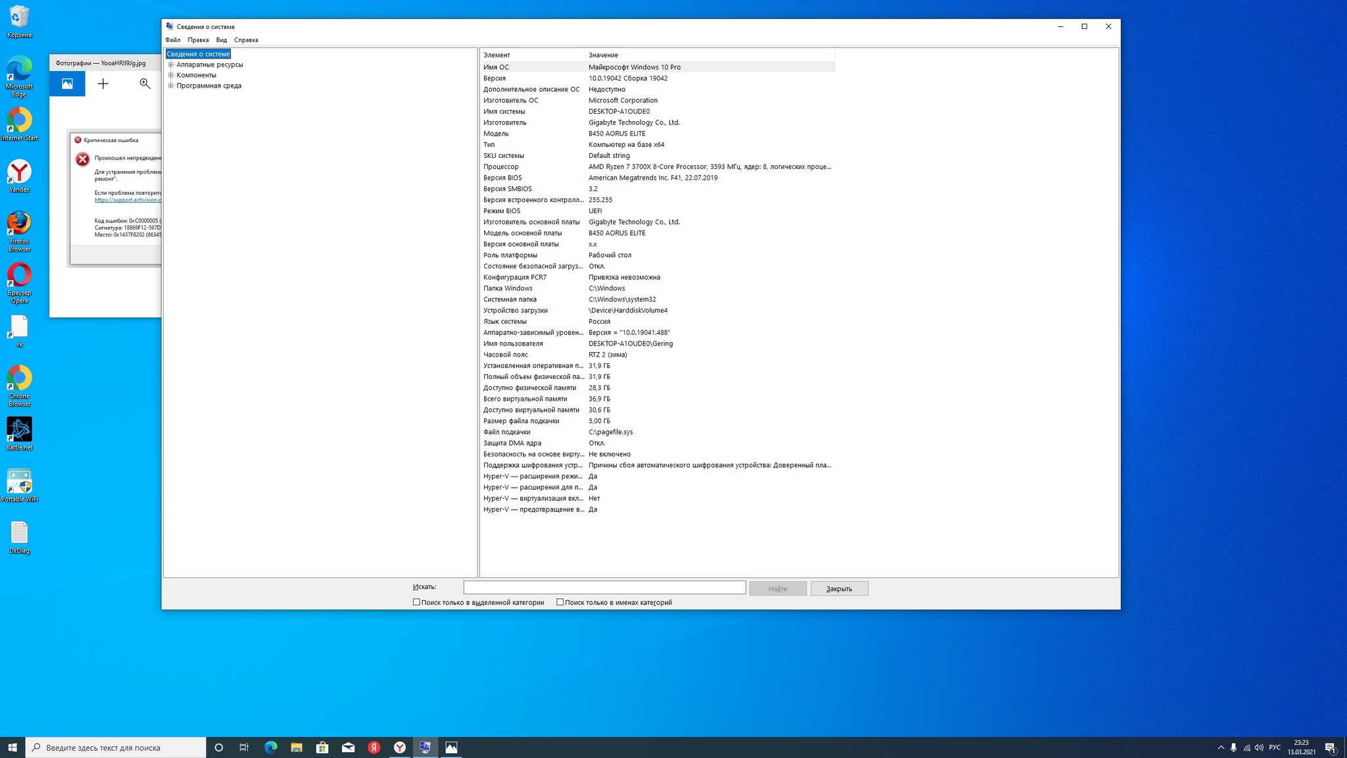The width and height of the screenshot is (1347, 758).
Task: Open Microsoft Edge desktop shortcut
Action: [19, 77]
